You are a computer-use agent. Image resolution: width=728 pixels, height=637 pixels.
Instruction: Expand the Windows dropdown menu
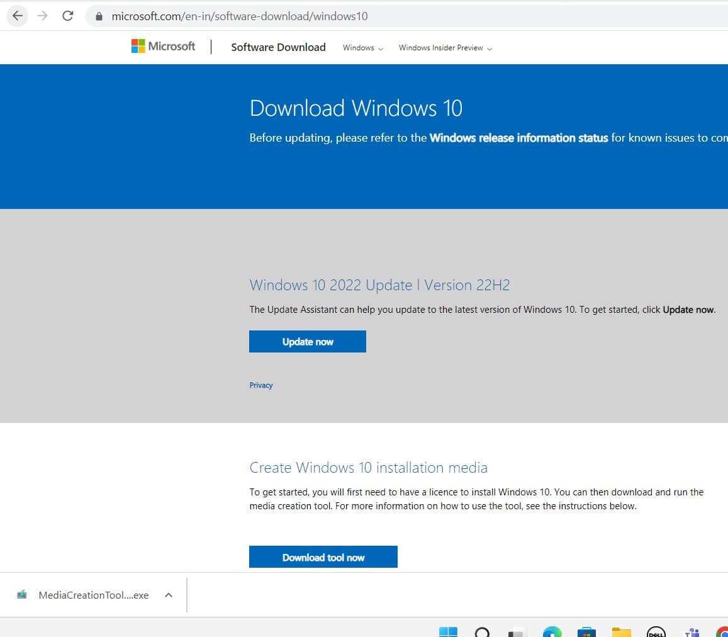tap(362, 47)
